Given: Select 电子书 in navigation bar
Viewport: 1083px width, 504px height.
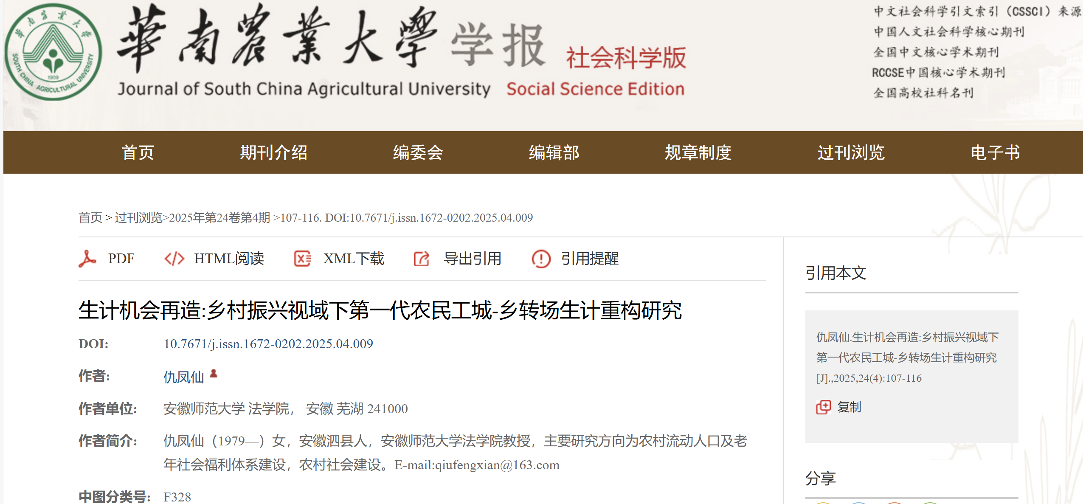Looking at the screenshot, I should (x=995, y=152).
